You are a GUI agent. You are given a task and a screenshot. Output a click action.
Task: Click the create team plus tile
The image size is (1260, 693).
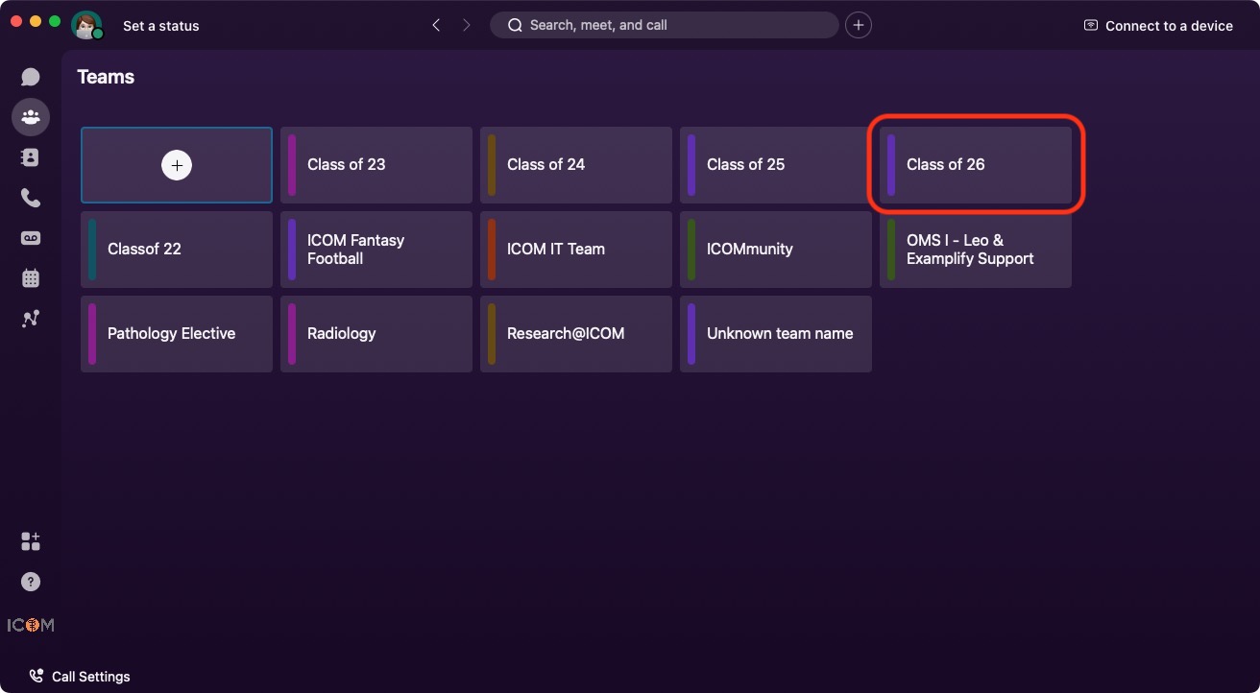coord(177,165)
